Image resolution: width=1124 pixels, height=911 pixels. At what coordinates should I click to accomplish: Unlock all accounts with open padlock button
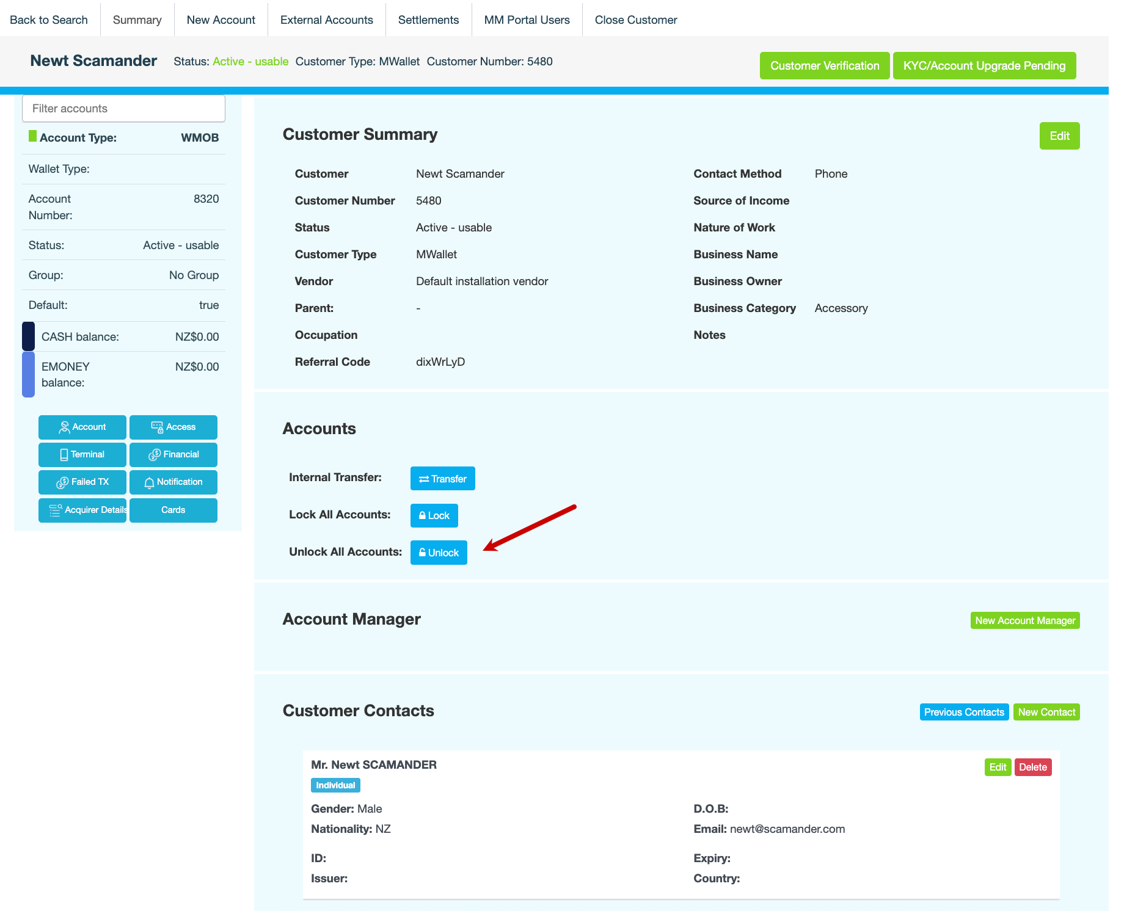point(439,553)
